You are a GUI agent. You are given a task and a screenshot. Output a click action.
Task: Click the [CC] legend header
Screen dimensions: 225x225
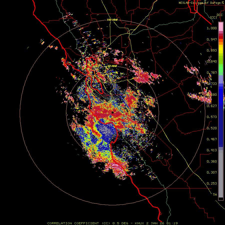tap(213, 17)
